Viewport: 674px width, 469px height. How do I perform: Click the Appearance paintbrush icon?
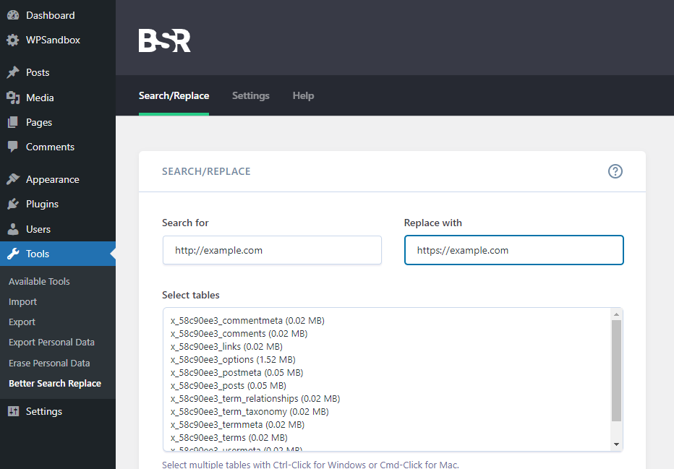pyautogui.click(x=13, y=179)
